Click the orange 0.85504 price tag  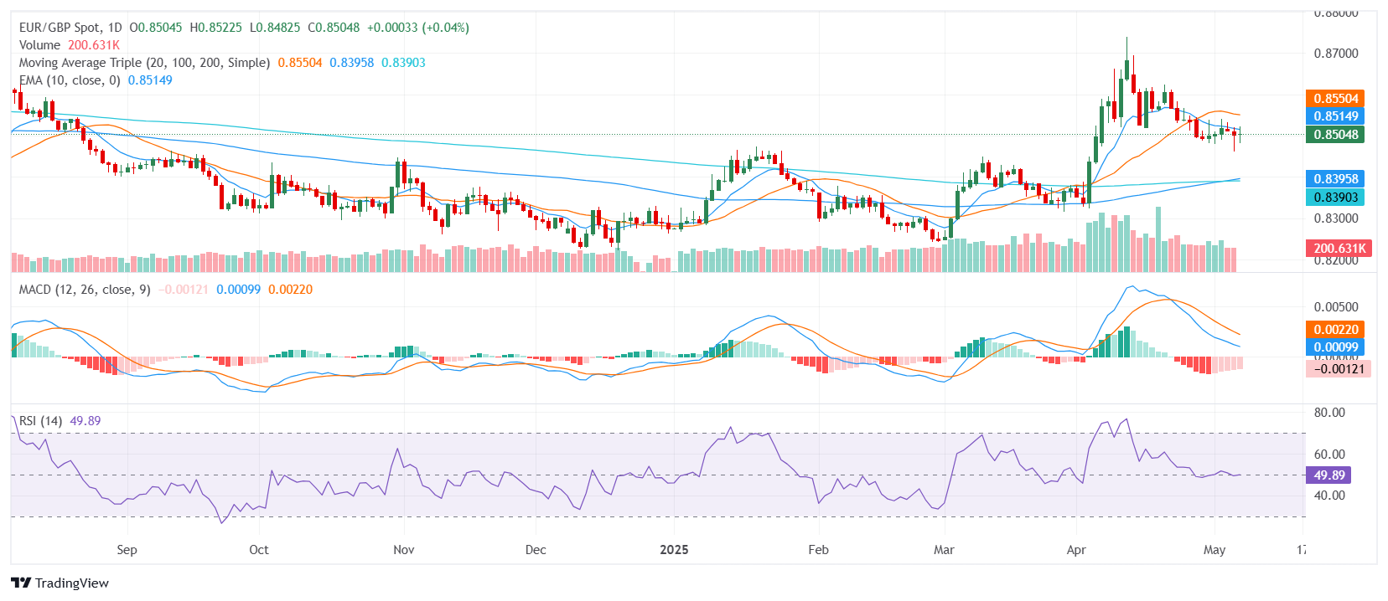coord(1335,99)
